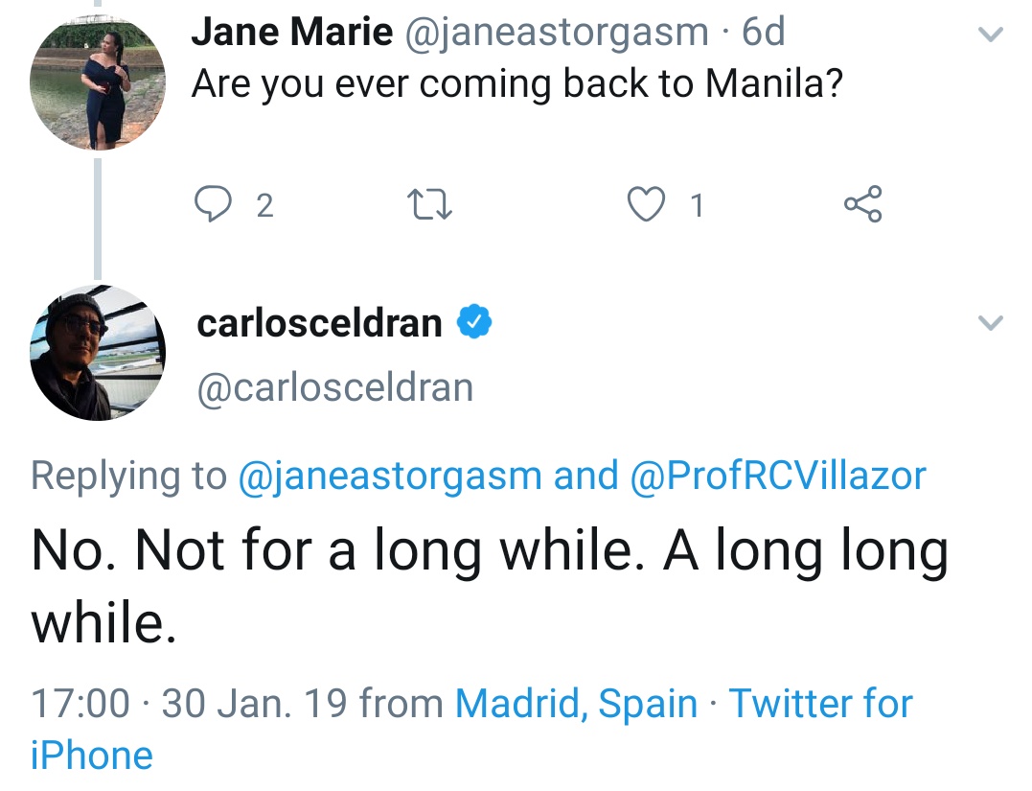The image size is (1032, 791).
Task: Expand options chevron on carlosceldran's tweet
Action: point(990,323)
